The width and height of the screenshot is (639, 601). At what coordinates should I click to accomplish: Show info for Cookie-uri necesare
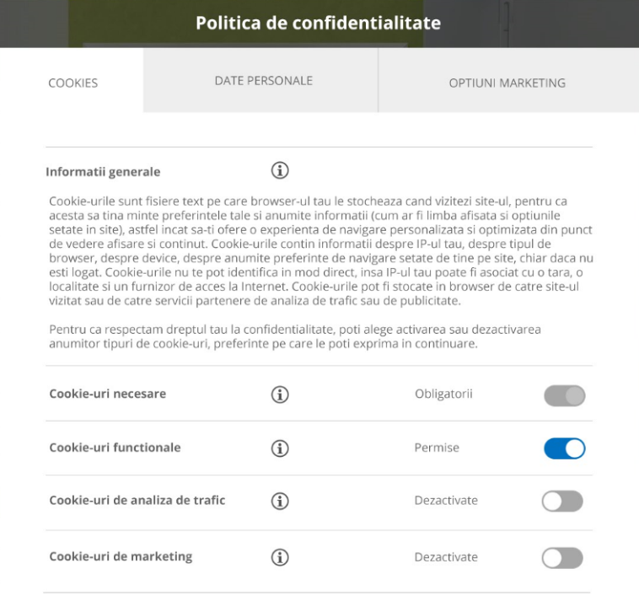tap(280, 394)
